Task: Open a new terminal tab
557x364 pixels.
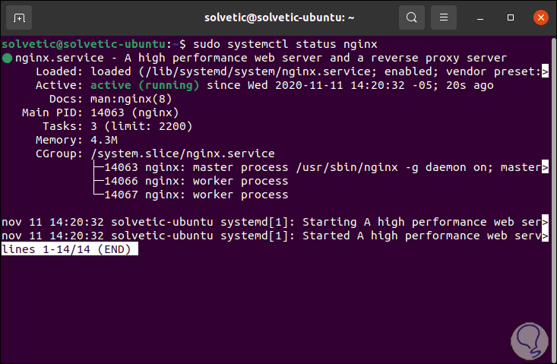Action: click(18, 17)
